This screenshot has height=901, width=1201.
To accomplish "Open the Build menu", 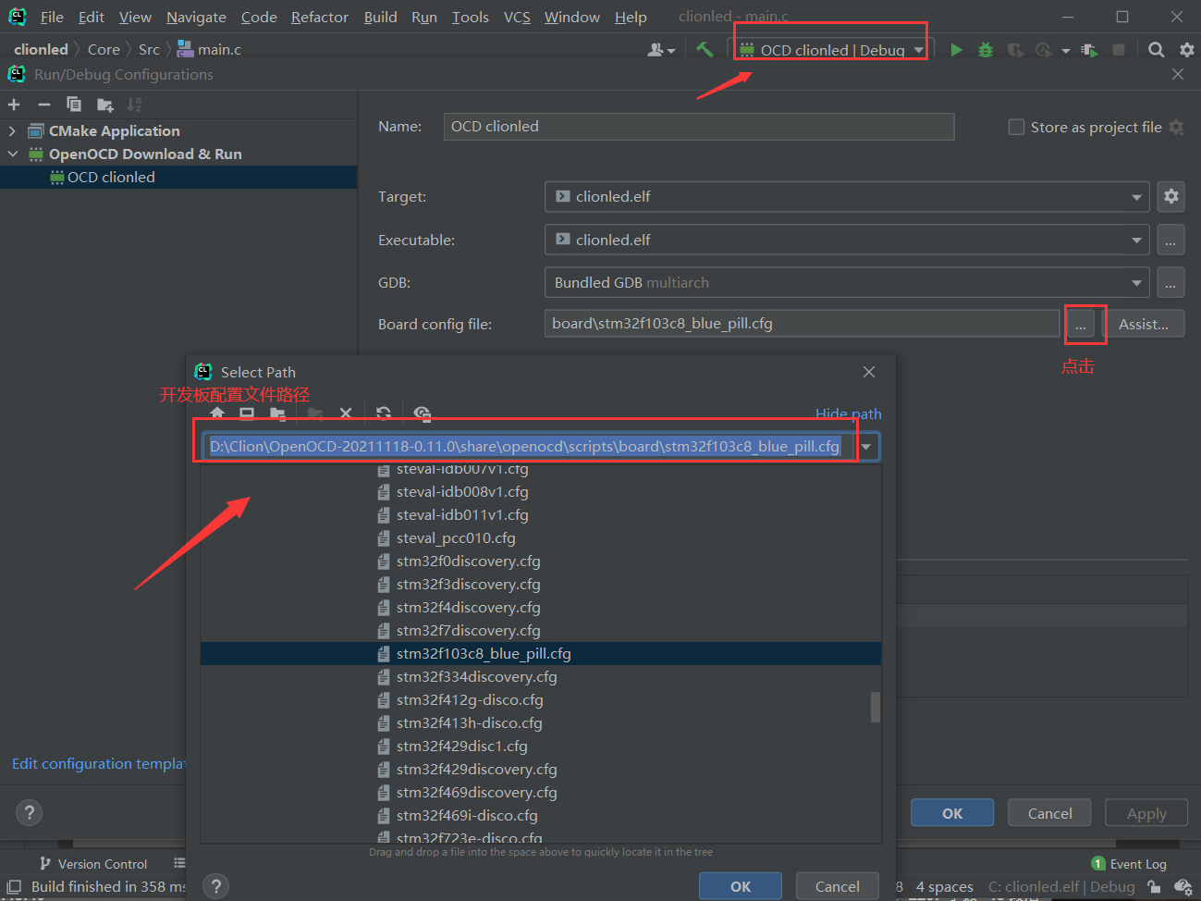I will click(380, 17).
